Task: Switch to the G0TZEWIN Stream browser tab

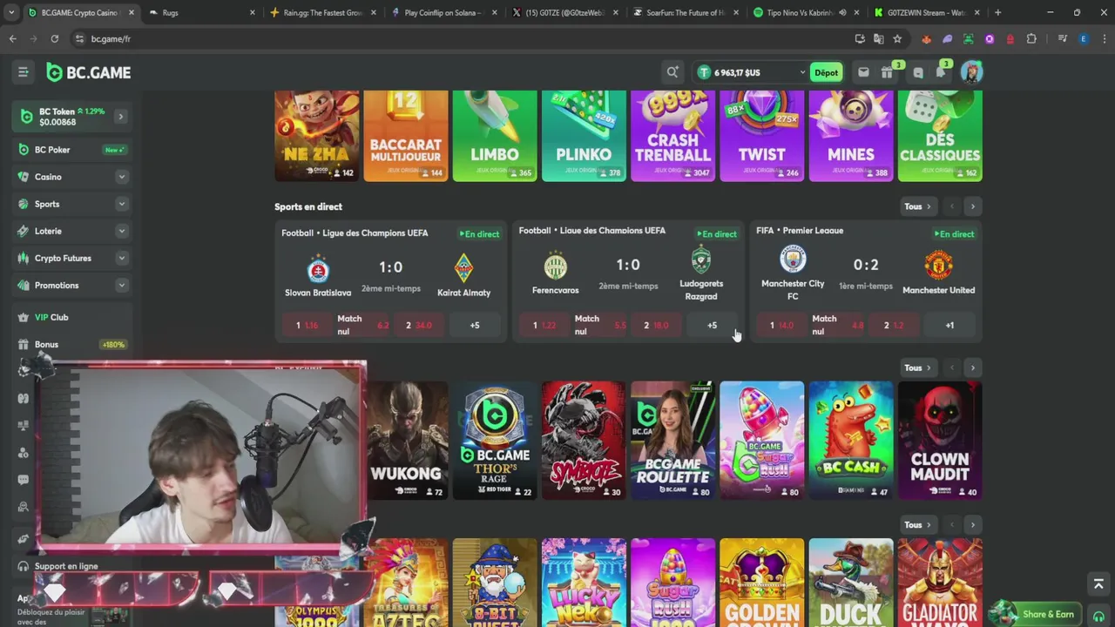Action: (926, 12)
